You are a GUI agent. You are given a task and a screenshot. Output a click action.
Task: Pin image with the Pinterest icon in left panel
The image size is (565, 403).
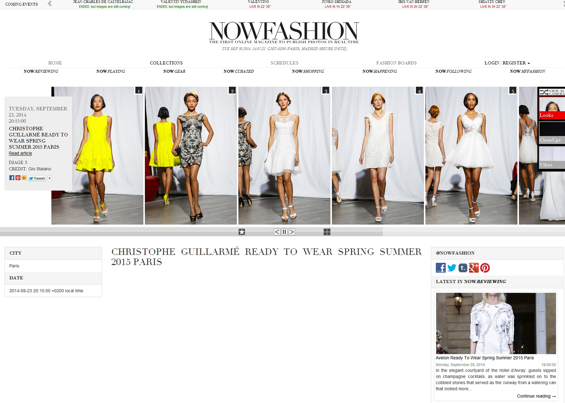[x=18, y=178]
